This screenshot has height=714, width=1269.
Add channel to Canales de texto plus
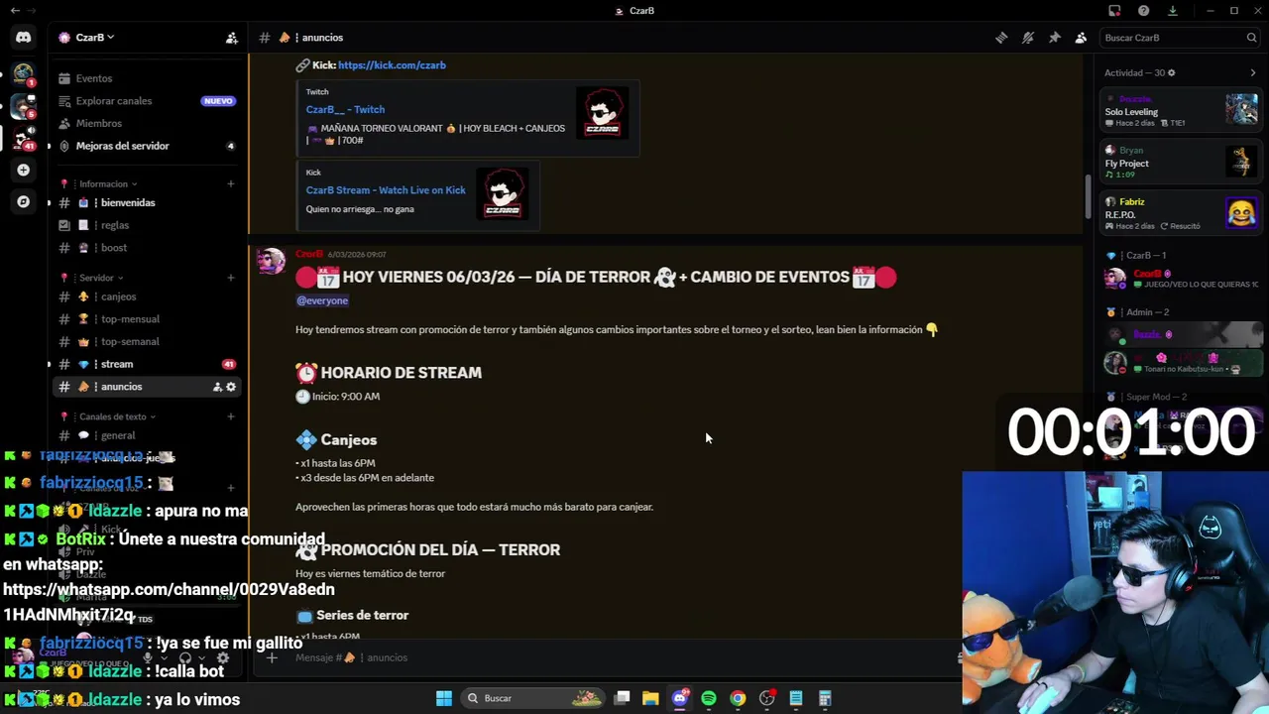coord(230,416)
